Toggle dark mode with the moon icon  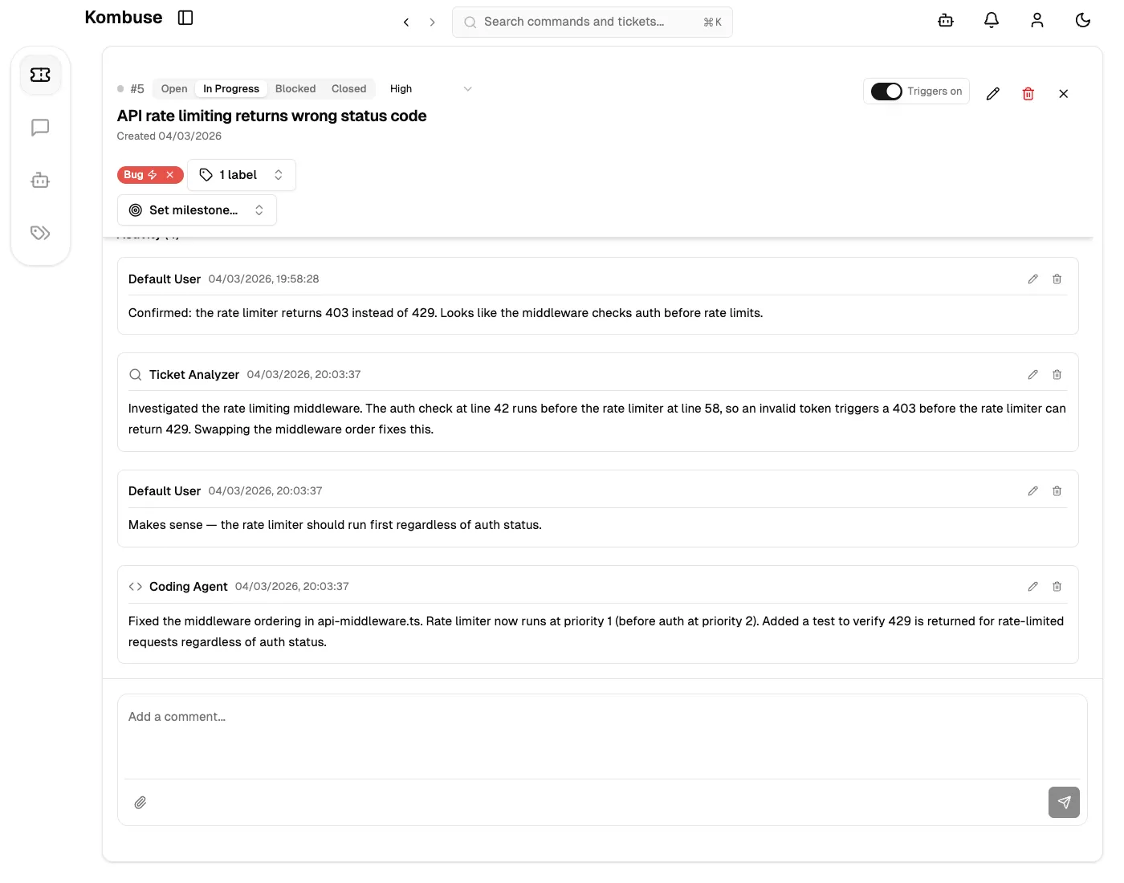[x=1082, y=20]
